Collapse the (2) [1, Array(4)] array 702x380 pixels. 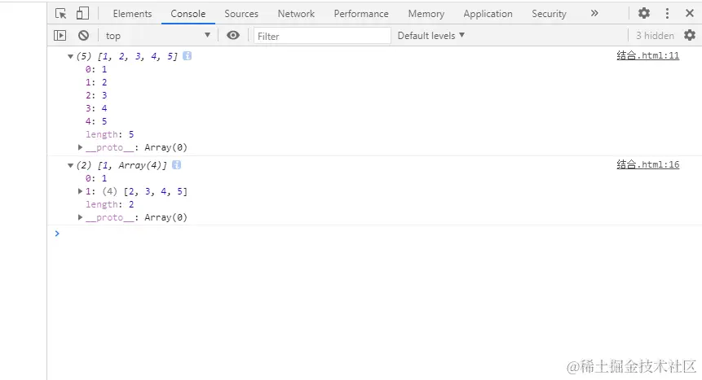point(70,165)
